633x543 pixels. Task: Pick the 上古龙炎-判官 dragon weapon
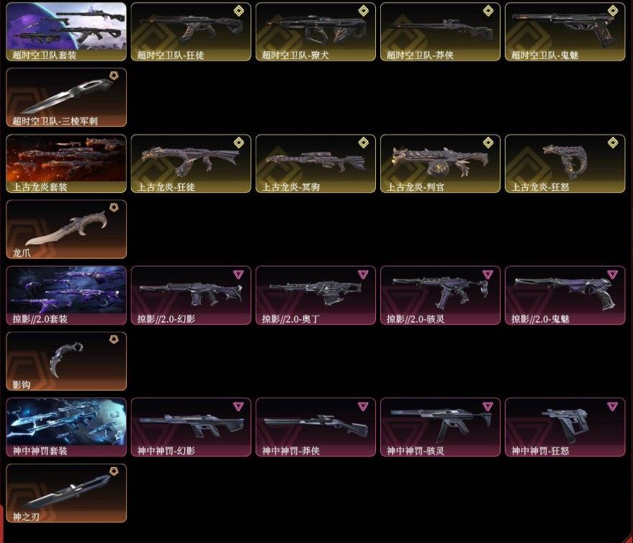(440, 163)
